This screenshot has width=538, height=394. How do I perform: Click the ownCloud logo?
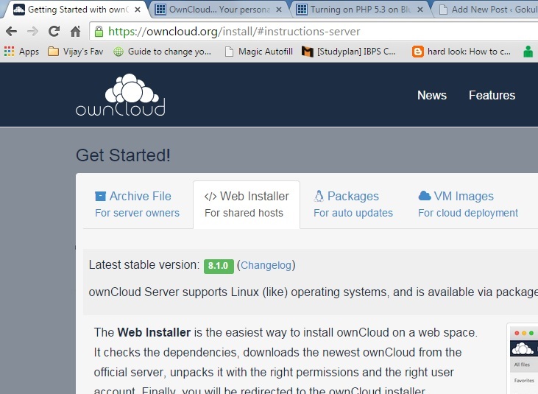click(x=121, y=95)
